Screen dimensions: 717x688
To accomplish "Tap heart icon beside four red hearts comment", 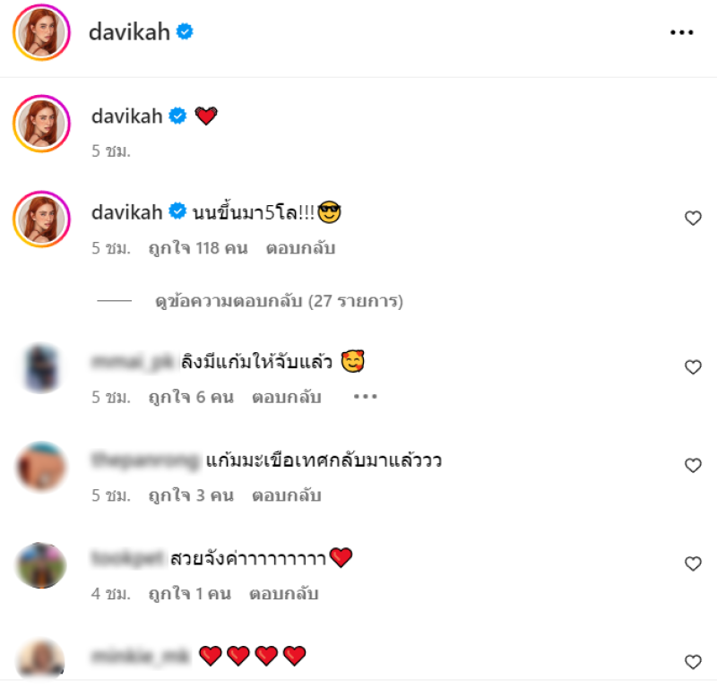I will [693, 662].
